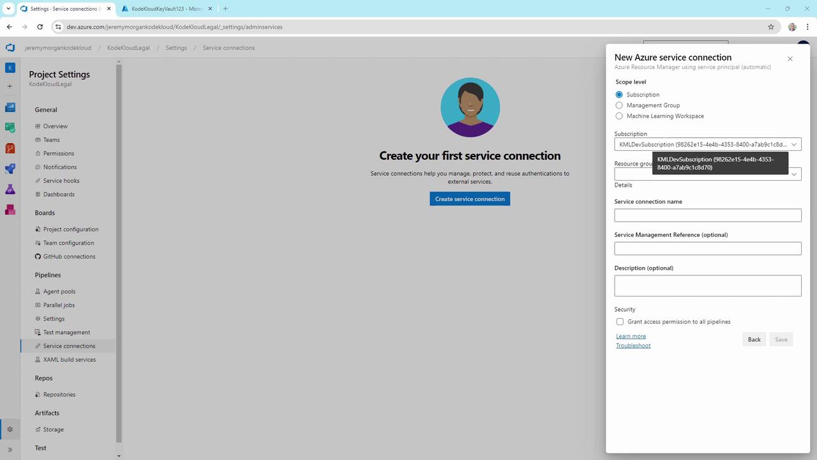The image size is (817, 460).
Task: Open the Pipelines Settings item in the settings list
Action: click(54, 319)
